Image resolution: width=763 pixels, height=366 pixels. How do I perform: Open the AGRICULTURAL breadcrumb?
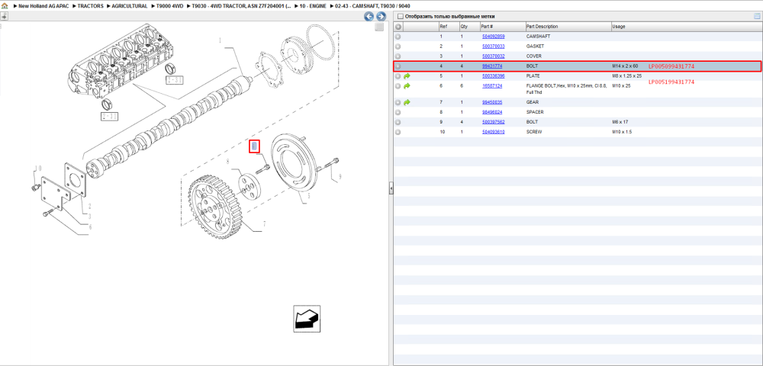pyautogui.click(x=130, y=6)
